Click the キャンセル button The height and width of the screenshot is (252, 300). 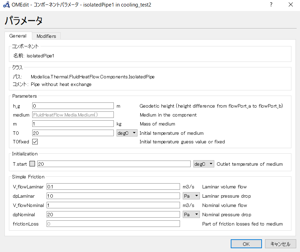[280, 244]
